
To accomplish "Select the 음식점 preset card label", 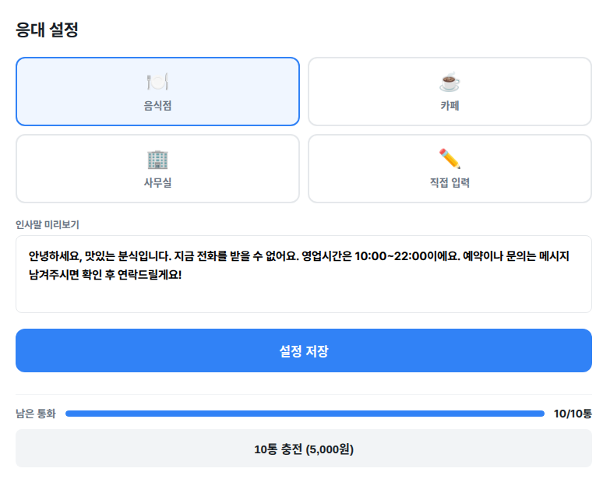I will [x=157, y=105].
